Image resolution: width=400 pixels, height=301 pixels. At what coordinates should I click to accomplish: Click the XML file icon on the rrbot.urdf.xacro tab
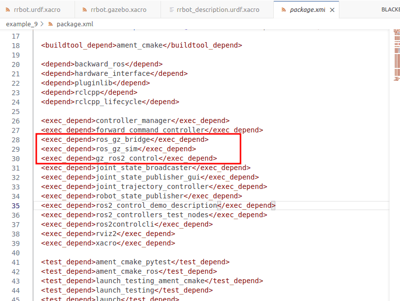[x=8, y=9]
